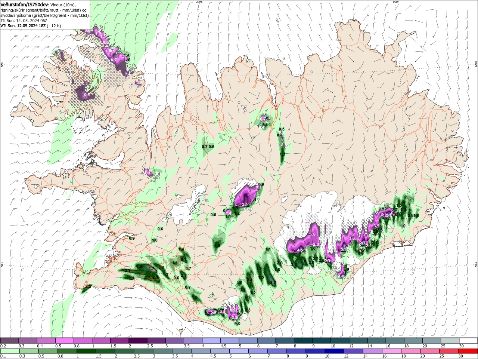The image size is (478, 359).
Task: Click the 15W longitude label
Action: (x=395, y=2)
